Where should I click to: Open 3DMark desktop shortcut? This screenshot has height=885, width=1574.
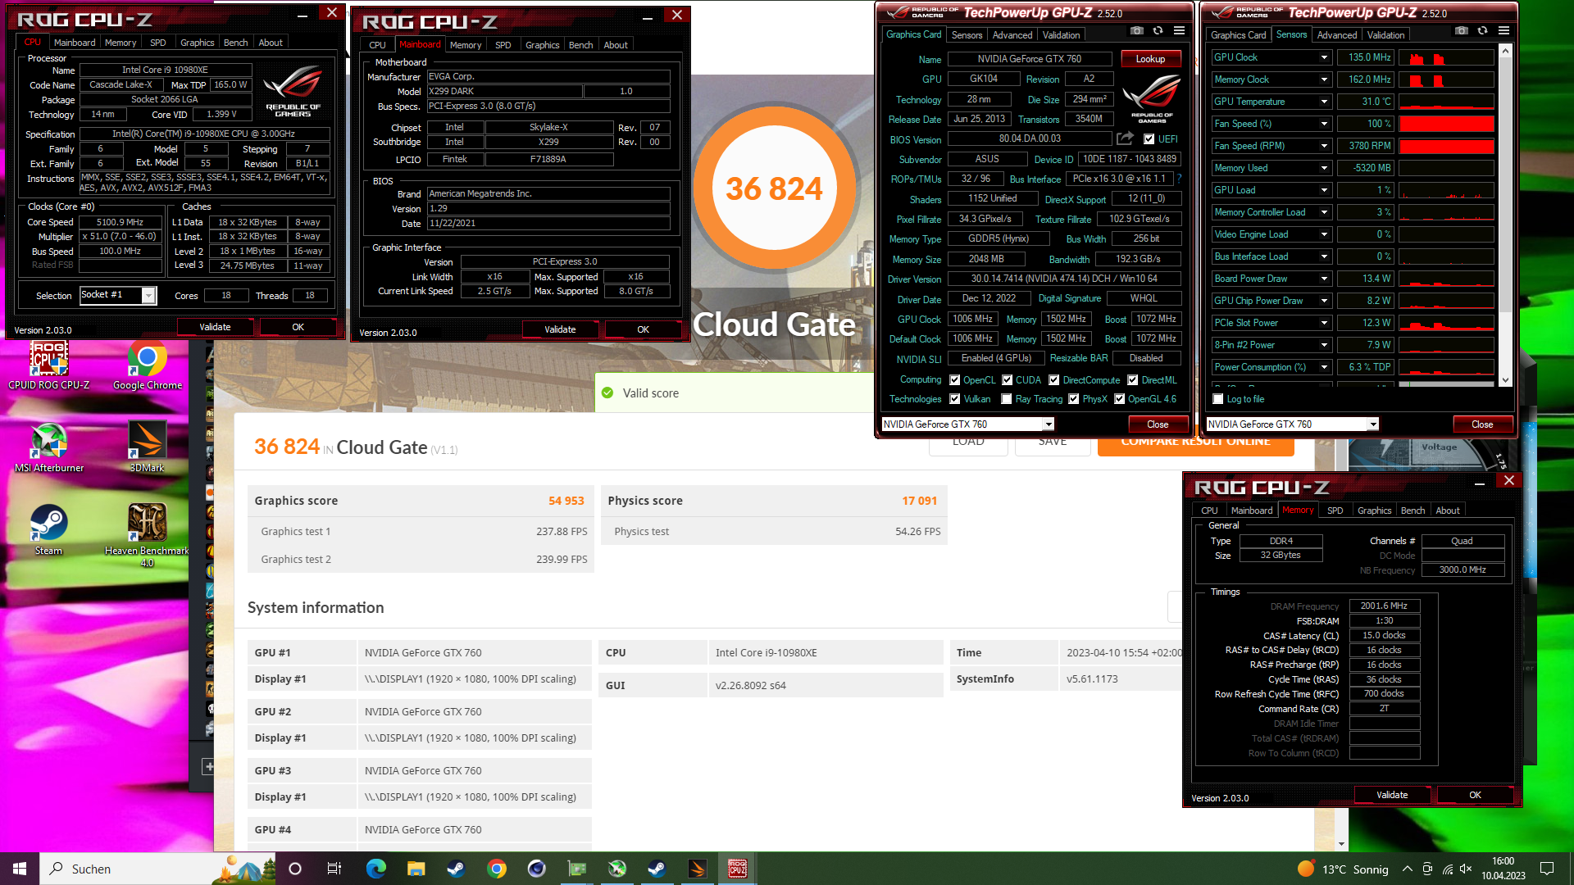(148, 447)
